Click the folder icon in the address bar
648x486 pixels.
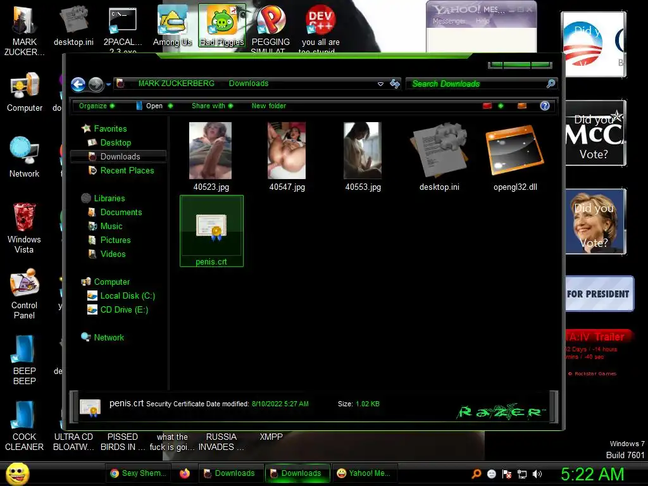click(x=120, y=84)
